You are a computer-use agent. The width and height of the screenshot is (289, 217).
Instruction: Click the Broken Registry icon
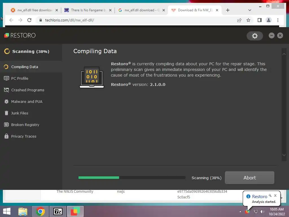[x=6, y=125]
